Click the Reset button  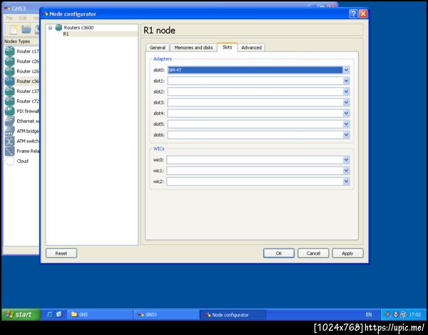pyautogui.click(x=61, y=254)
